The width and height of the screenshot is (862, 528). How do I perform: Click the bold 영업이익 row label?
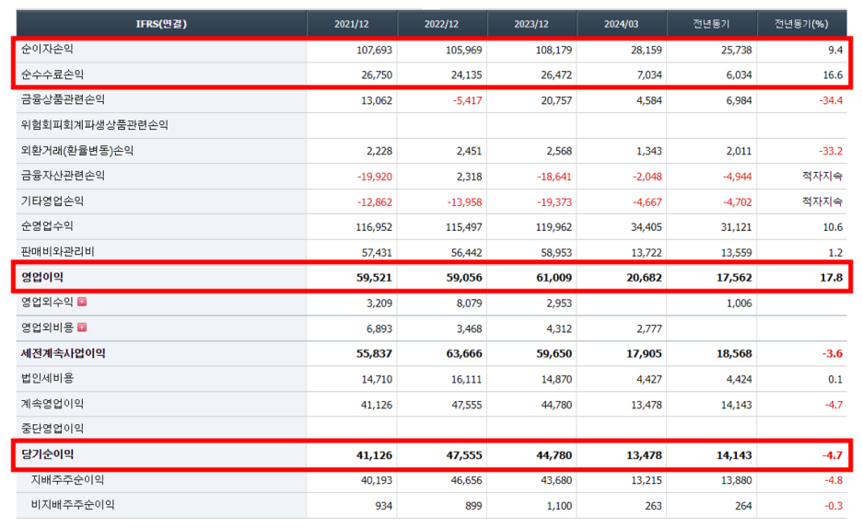(42, 277)
